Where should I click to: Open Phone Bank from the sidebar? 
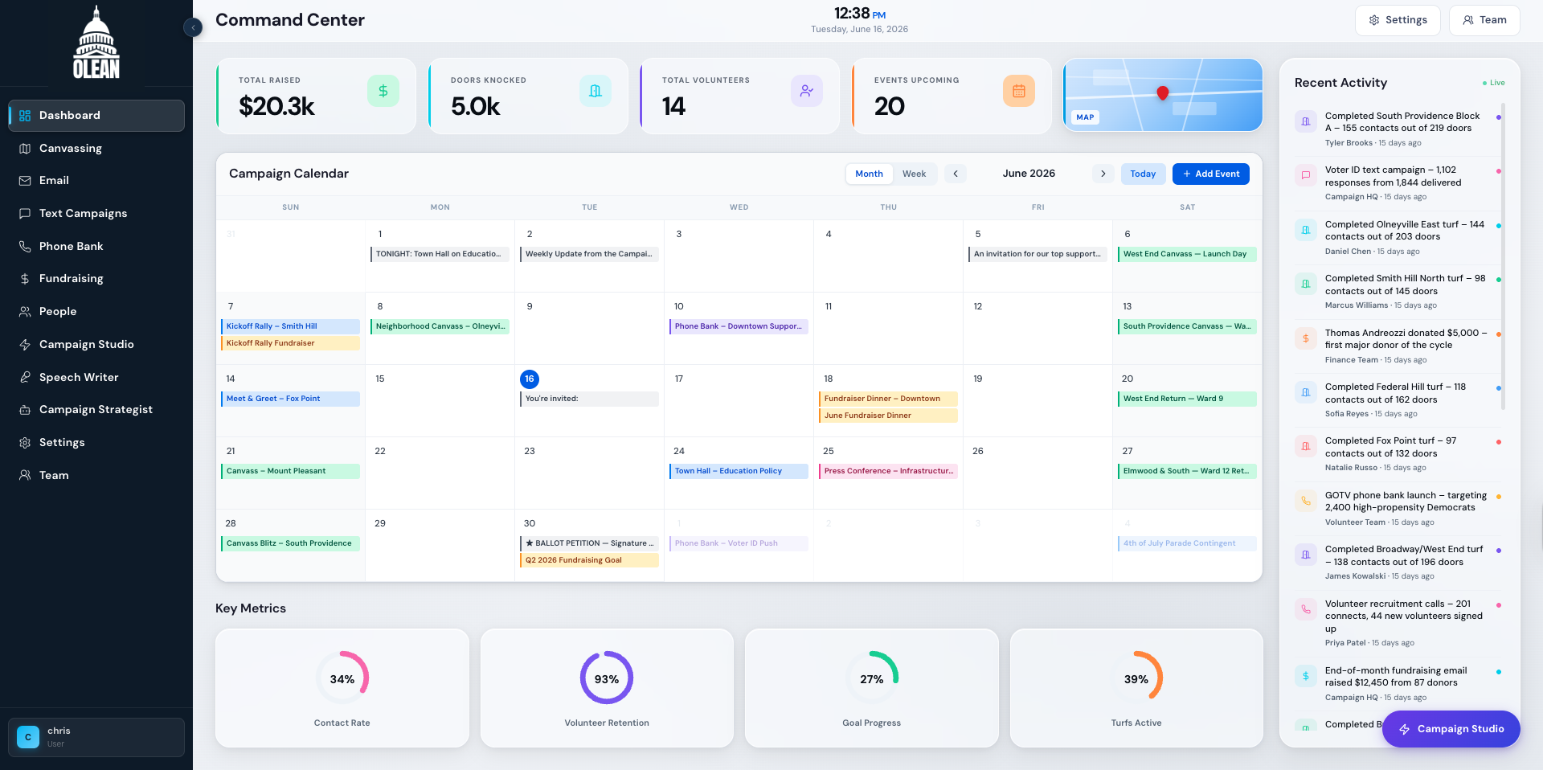tap(96, 246)
